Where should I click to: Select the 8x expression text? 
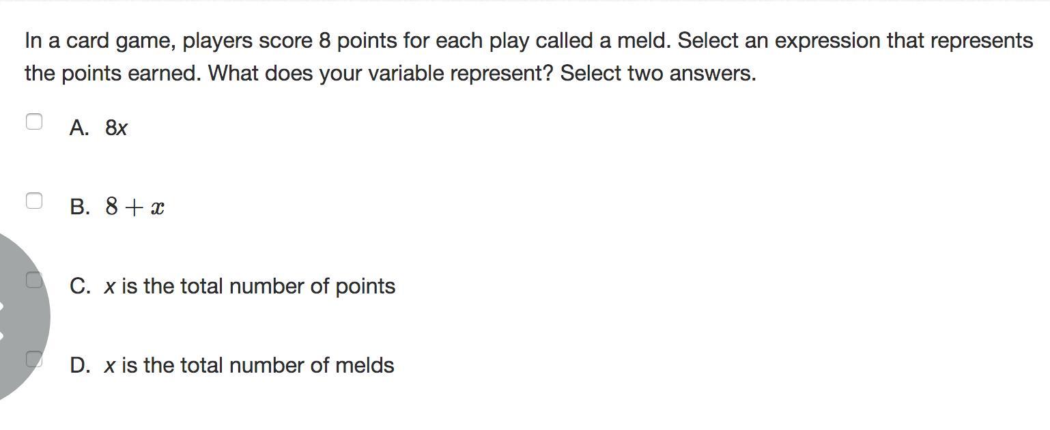click(116, 128)
